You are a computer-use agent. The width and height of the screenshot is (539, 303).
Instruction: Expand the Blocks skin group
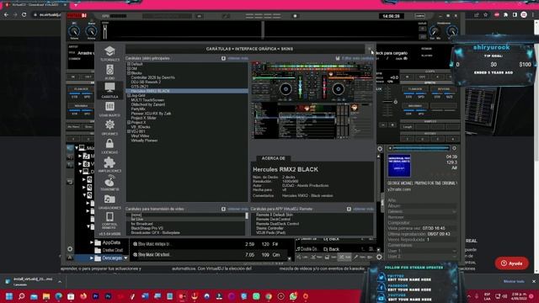coord(129,73)
